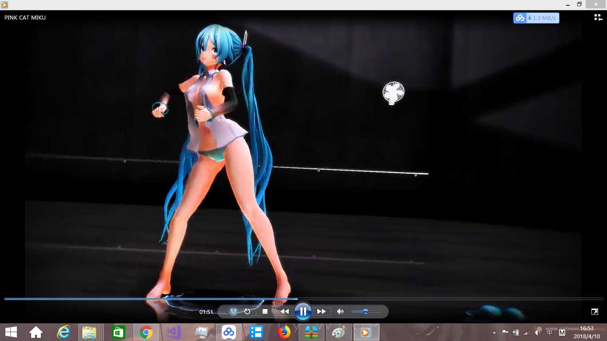The width and height of the screenshot is (607, 341).
Task: Switch to Firefox in taskbar
Action: pos(284,332)
